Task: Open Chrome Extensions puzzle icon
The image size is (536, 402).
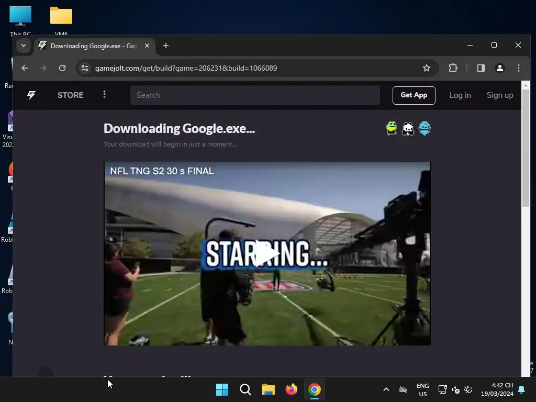Action: (x=453, y=68)
